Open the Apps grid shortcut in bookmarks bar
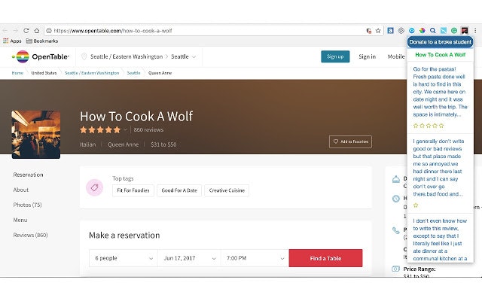This screenshot has height=301, width=482. click(12, 41)
